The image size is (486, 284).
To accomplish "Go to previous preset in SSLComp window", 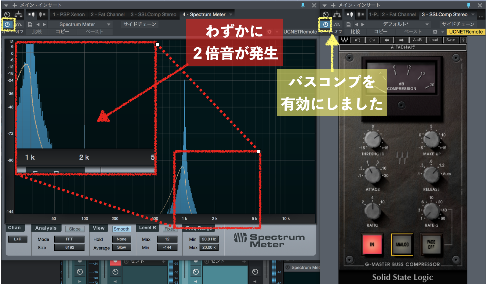I will pyautogui.click(x=356, y=24).
